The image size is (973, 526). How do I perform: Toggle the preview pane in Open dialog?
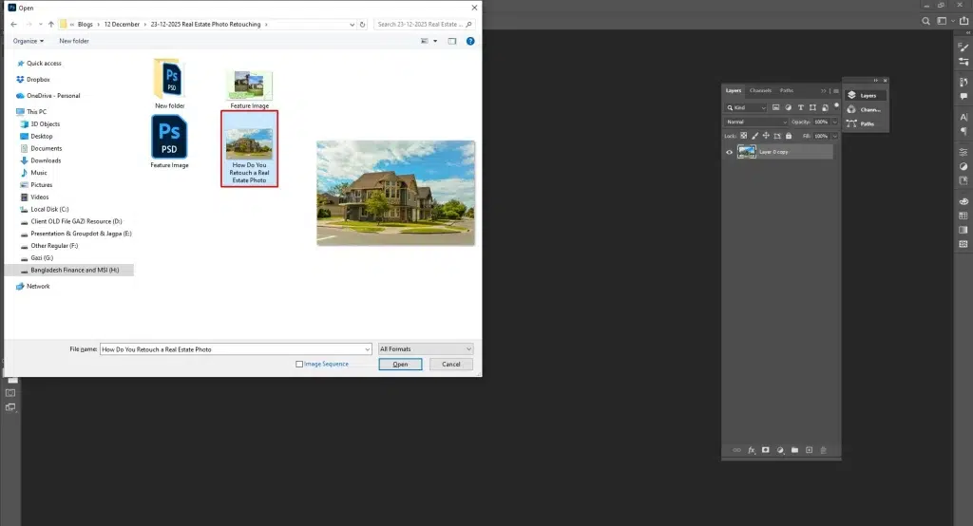click(x=451, y=41)
